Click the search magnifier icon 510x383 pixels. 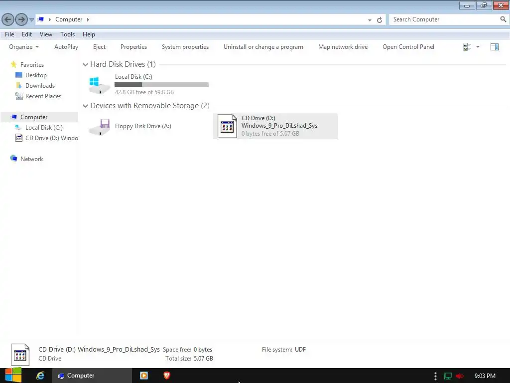pyautogui.click(x=503, y=19)
